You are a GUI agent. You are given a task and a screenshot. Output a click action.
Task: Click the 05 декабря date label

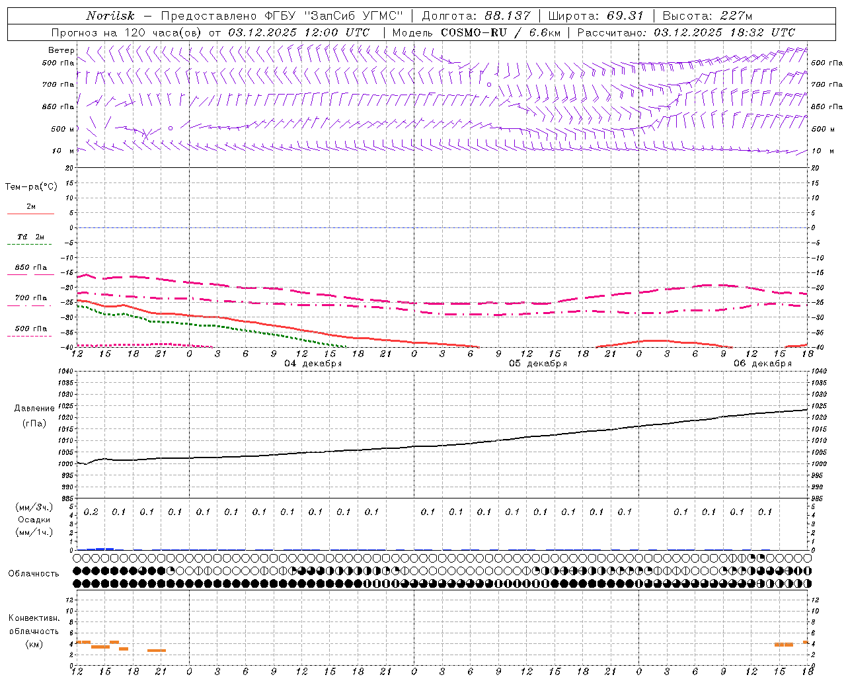[537, 364]
